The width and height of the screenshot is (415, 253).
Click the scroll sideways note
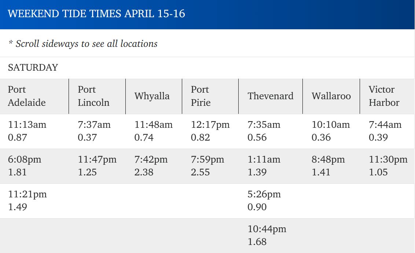coord(83,44)
